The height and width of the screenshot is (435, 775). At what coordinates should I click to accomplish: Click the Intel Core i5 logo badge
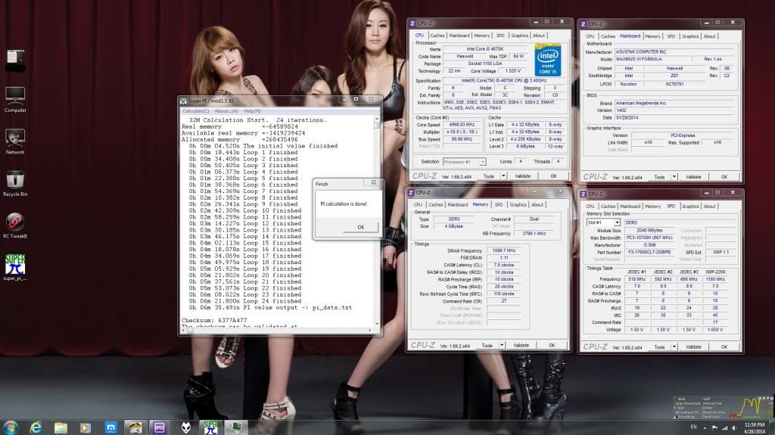point(548,60)
